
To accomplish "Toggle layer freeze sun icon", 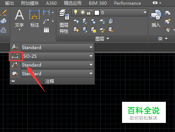I will click(x=83, y=12).
